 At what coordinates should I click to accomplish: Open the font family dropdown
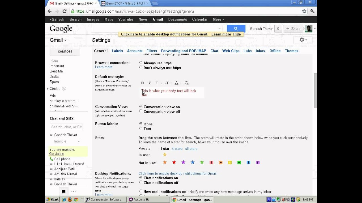click(x=158, y=83)
